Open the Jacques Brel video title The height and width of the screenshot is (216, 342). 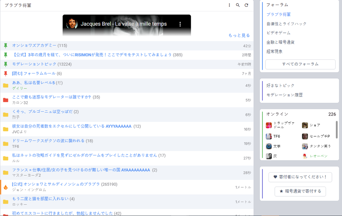(124, 24)
